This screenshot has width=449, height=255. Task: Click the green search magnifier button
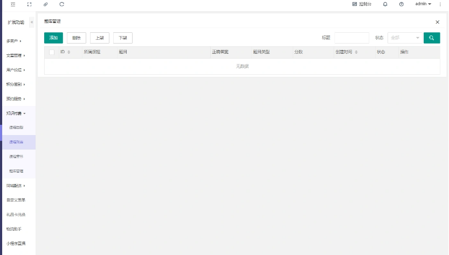[x=432, y=38]
